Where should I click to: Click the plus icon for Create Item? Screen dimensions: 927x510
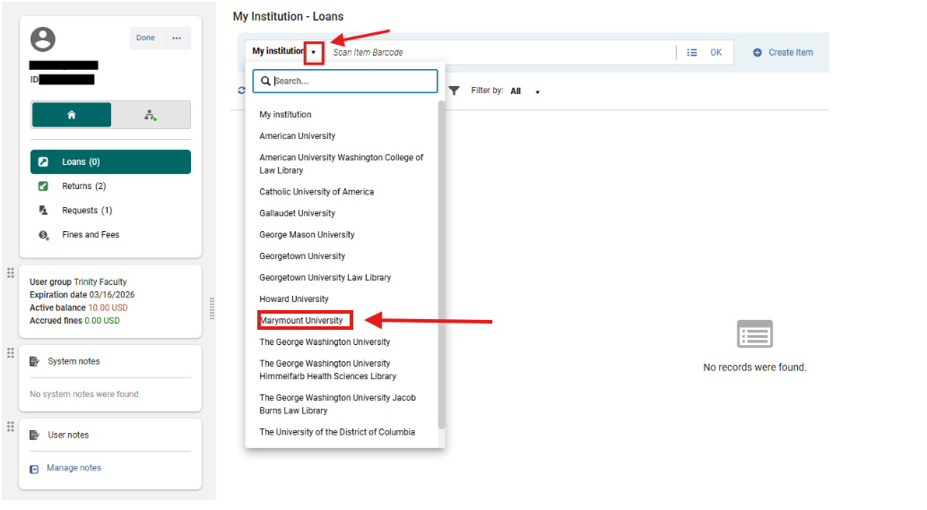tap(758, 53)
